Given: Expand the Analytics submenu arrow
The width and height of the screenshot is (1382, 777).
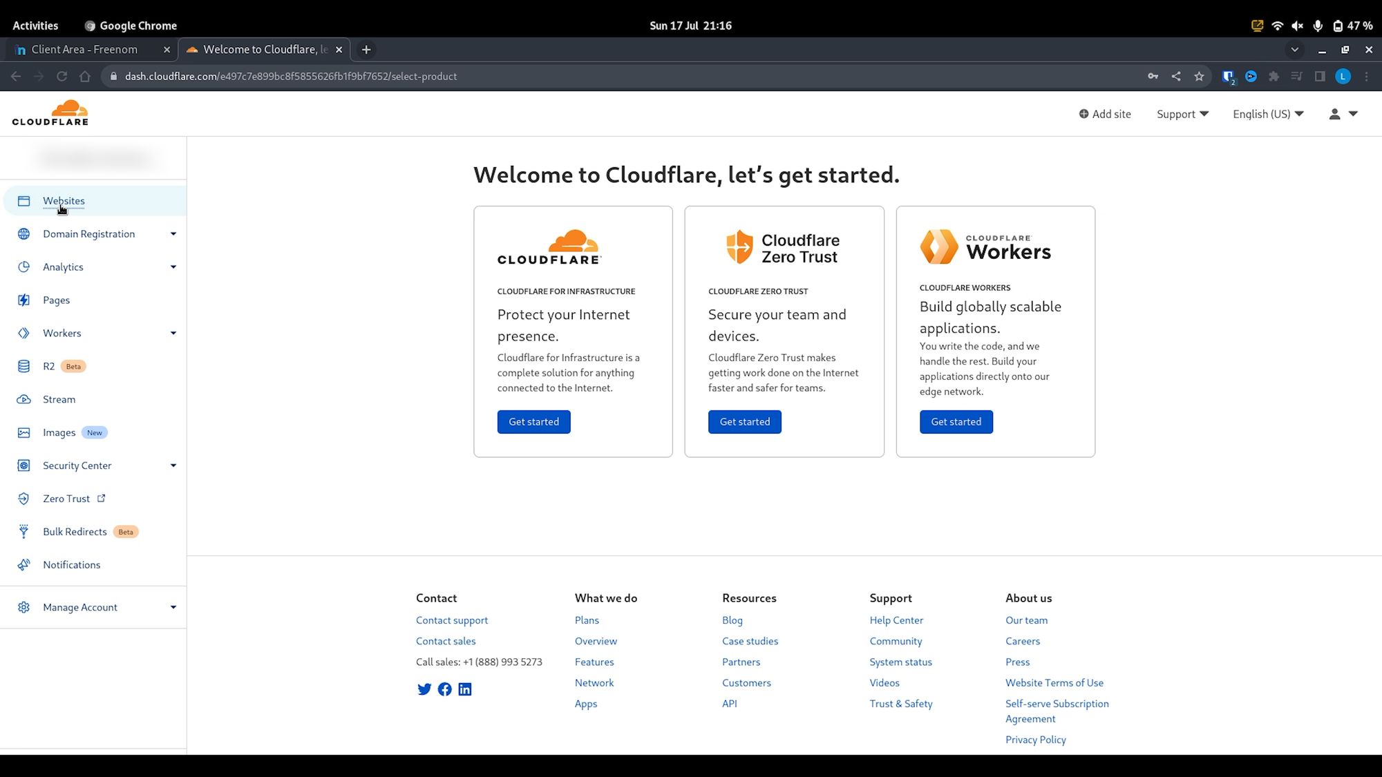Looking at the screenshot, I should coord(173,267).
